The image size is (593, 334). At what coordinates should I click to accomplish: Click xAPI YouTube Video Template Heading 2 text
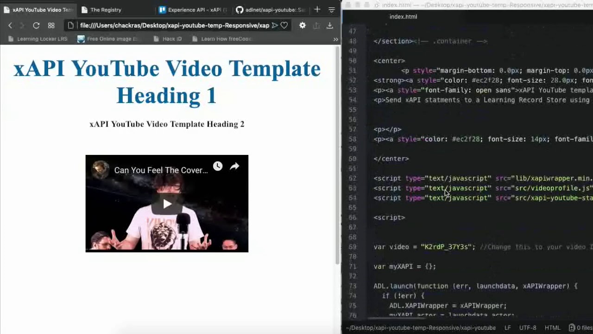click(167, 124)
